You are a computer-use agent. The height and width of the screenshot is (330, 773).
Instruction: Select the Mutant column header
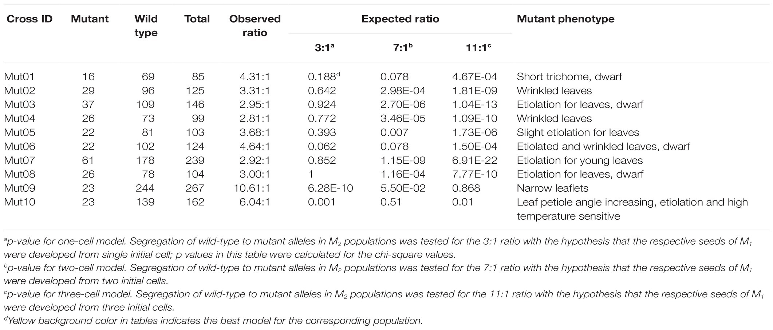coord(90,19)
